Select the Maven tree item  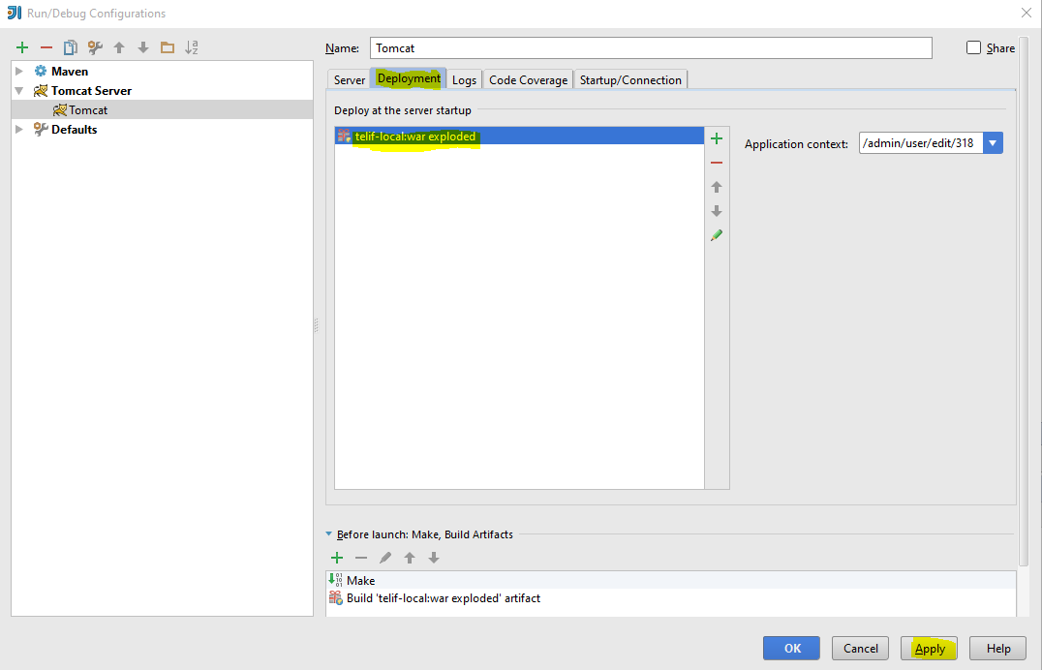[x=69, y=71]
